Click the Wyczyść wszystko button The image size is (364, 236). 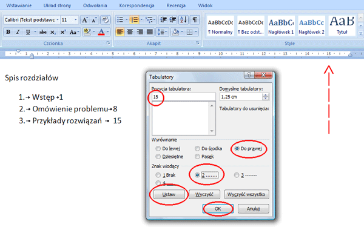pyautogui.click(x=246, y=194)
